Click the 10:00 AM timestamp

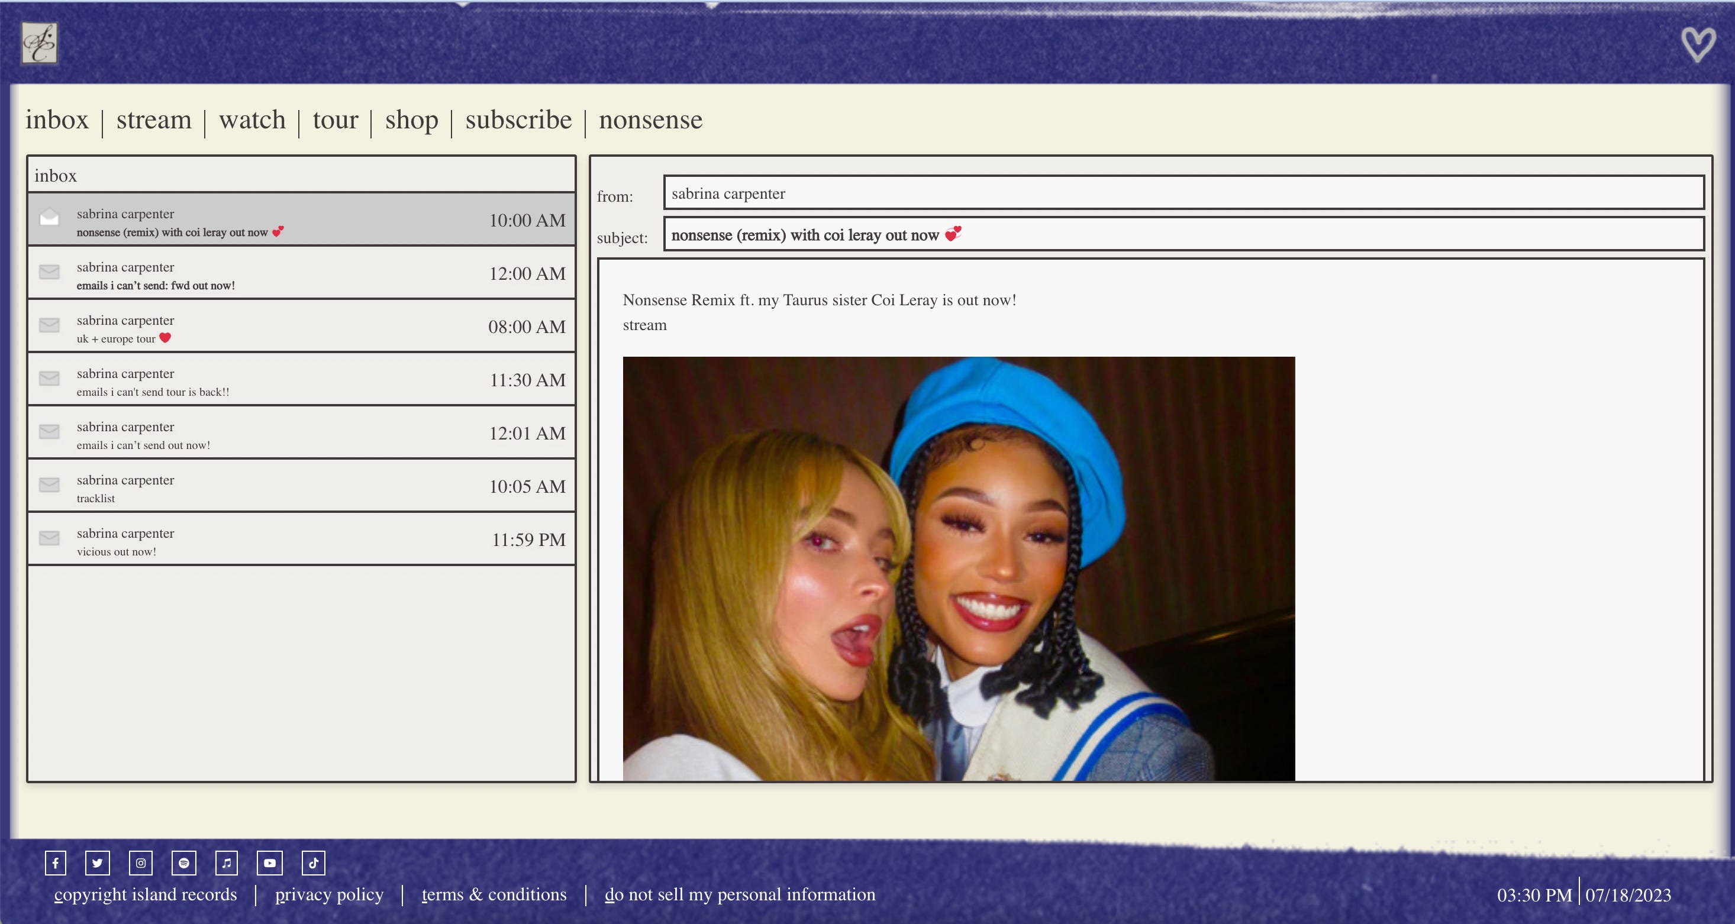click(x=527, y=220)
